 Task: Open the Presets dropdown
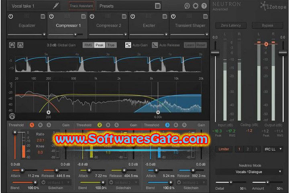[x=129, y=6]
